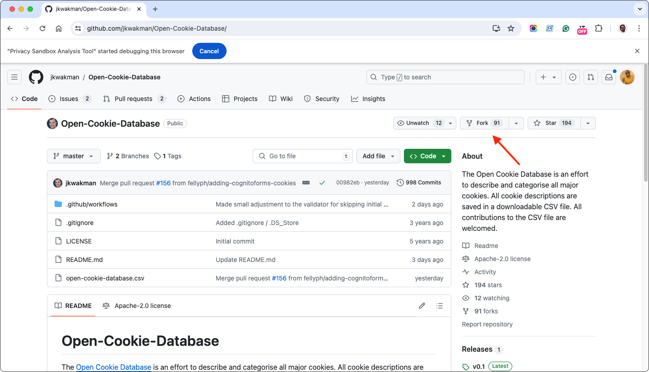Viewport: 649px width, 372px height.
Task: Go to GitHub home via Octocat logo
Action: point(36,77)
